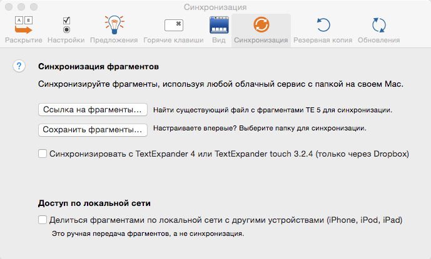The height and width of the screenshot is (259, 431).
Task: Open the Раскрытие expansion icon
Action: 24,25
